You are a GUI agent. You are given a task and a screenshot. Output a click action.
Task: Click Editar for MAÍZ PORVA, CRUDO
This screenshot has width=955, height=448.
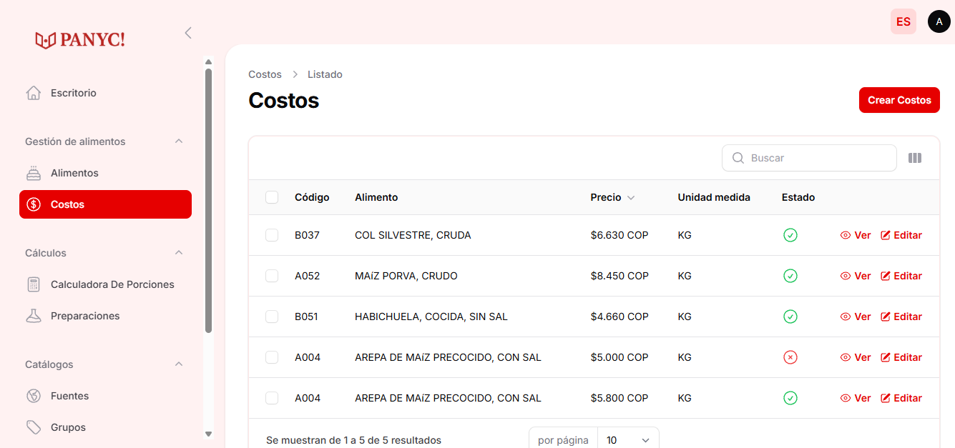[x=901, y=276]
